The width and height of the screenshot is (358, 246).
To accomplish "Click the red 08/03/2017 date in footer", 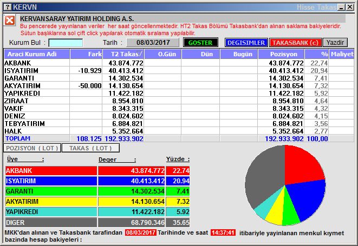I will click(141, 232).
